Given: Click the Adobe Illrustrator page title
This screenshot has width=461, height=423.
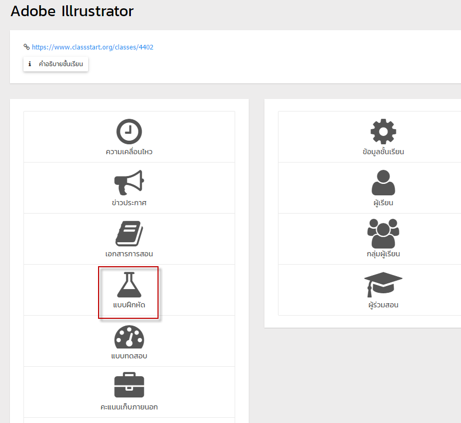Looking at the screenshot, I should point(72,11).
